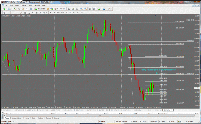Click the 'Likely Reversal point' chart label
Viewport: 201px width, 124px height.
[x=159, y=70]
